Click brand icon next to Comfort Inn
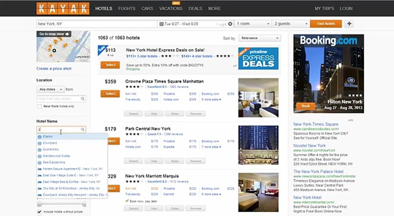This screenshot has width=394, height=216. [39, 149]
